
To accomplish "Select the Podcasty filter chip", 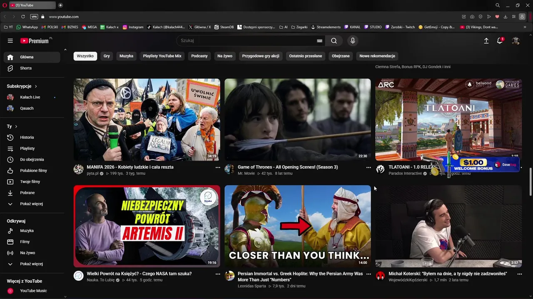I will (199, 56).
